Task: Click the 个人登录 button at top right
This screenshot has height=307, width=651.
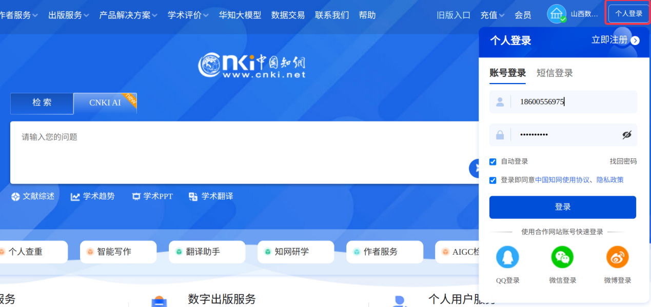Action: point(628,14)
